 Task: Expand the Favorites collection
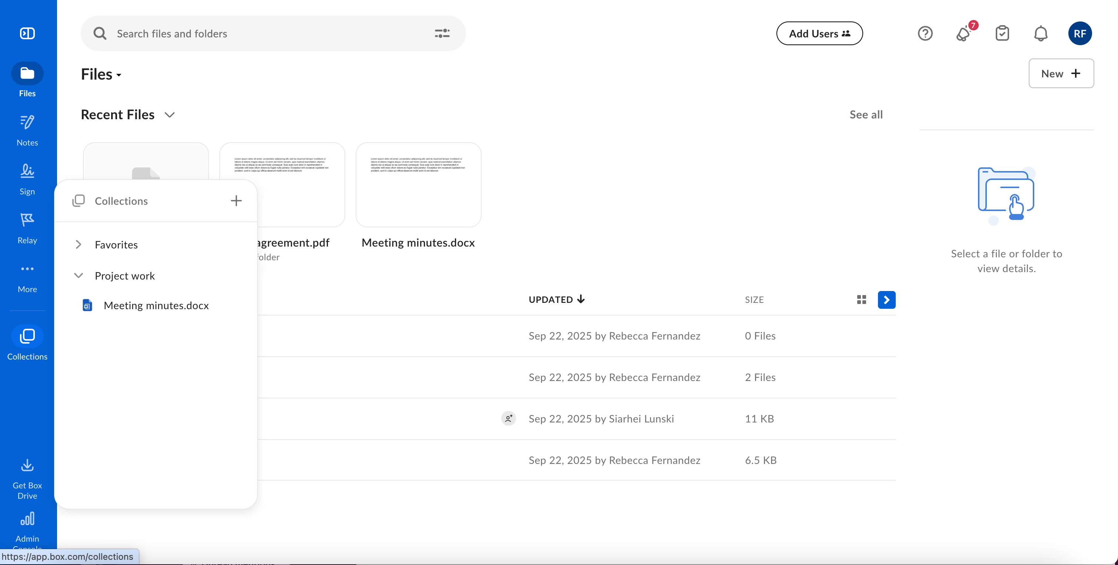79,245
